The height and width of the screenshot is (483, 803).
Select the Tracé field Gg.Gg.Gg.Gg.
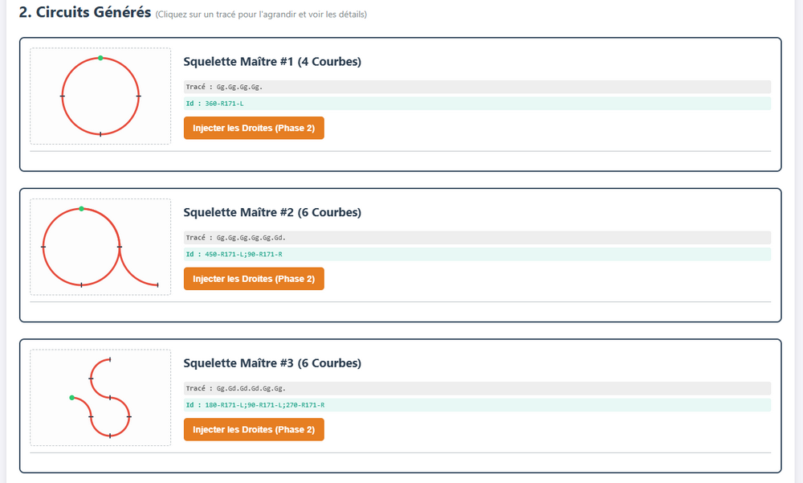pyautogui.click(x=477, y=87)
